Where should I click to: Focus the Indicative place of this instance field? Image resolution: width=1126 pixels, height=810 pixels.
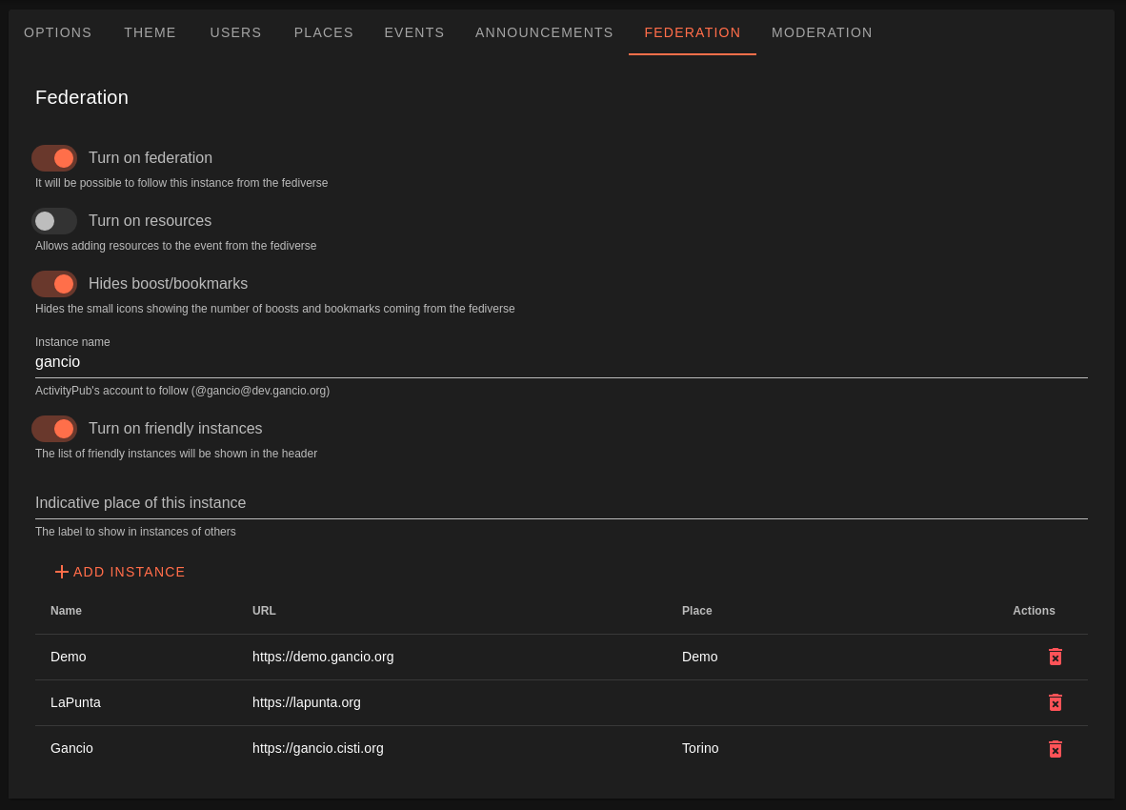[561, 503]
